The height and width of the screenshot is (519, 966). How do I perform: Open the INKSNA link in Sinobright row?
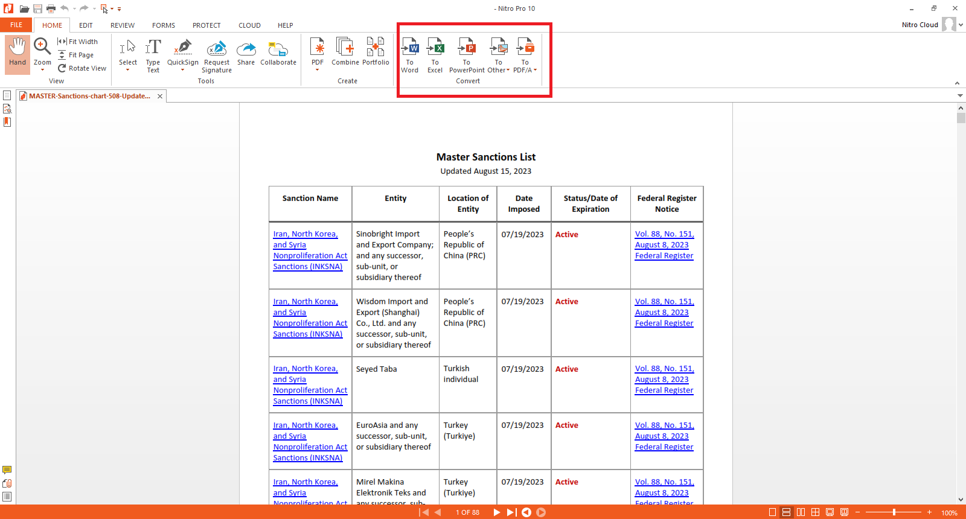(310, 250)
